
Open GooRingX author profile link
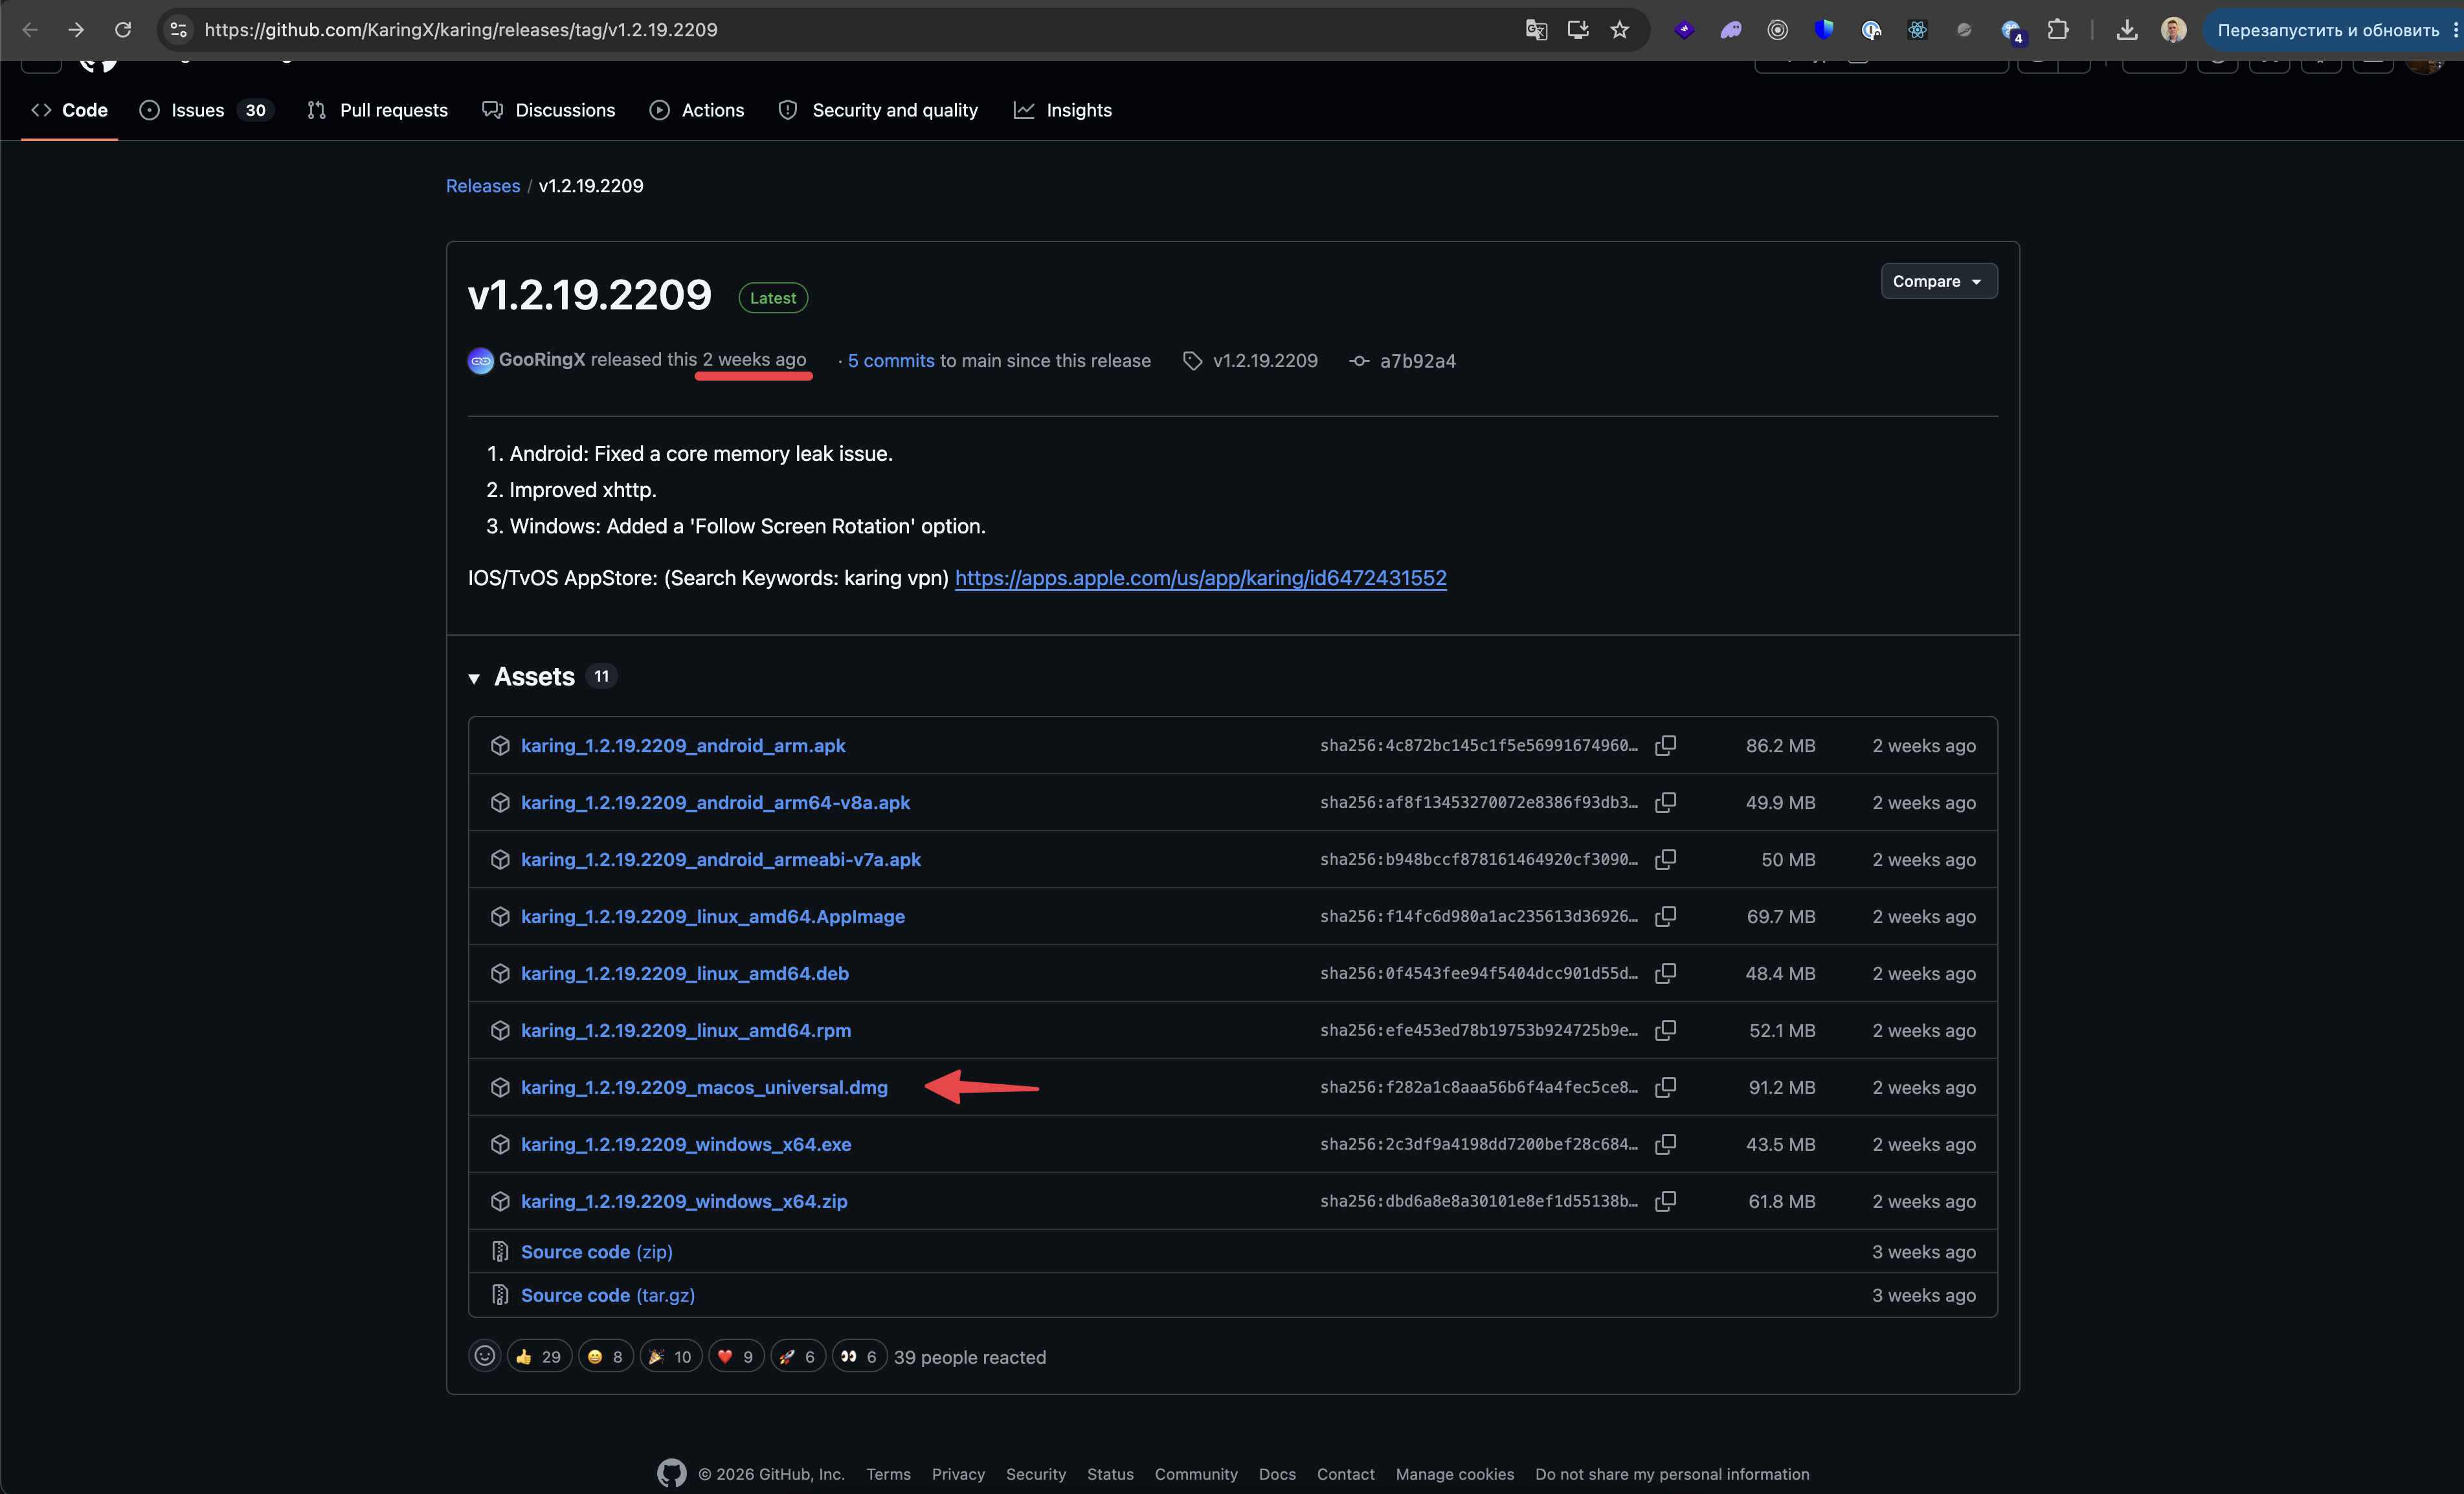click(542, 360)
